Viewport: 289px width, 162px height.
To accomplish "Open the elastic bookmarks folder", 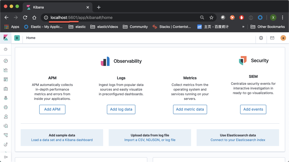I will point(77,27).
